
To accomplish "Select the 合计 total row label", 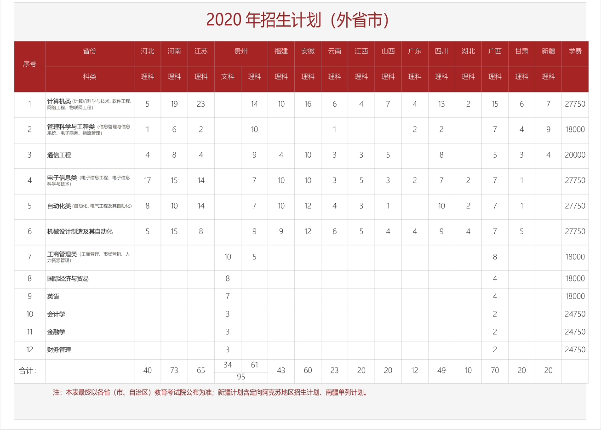I will [x=28, y=371].
